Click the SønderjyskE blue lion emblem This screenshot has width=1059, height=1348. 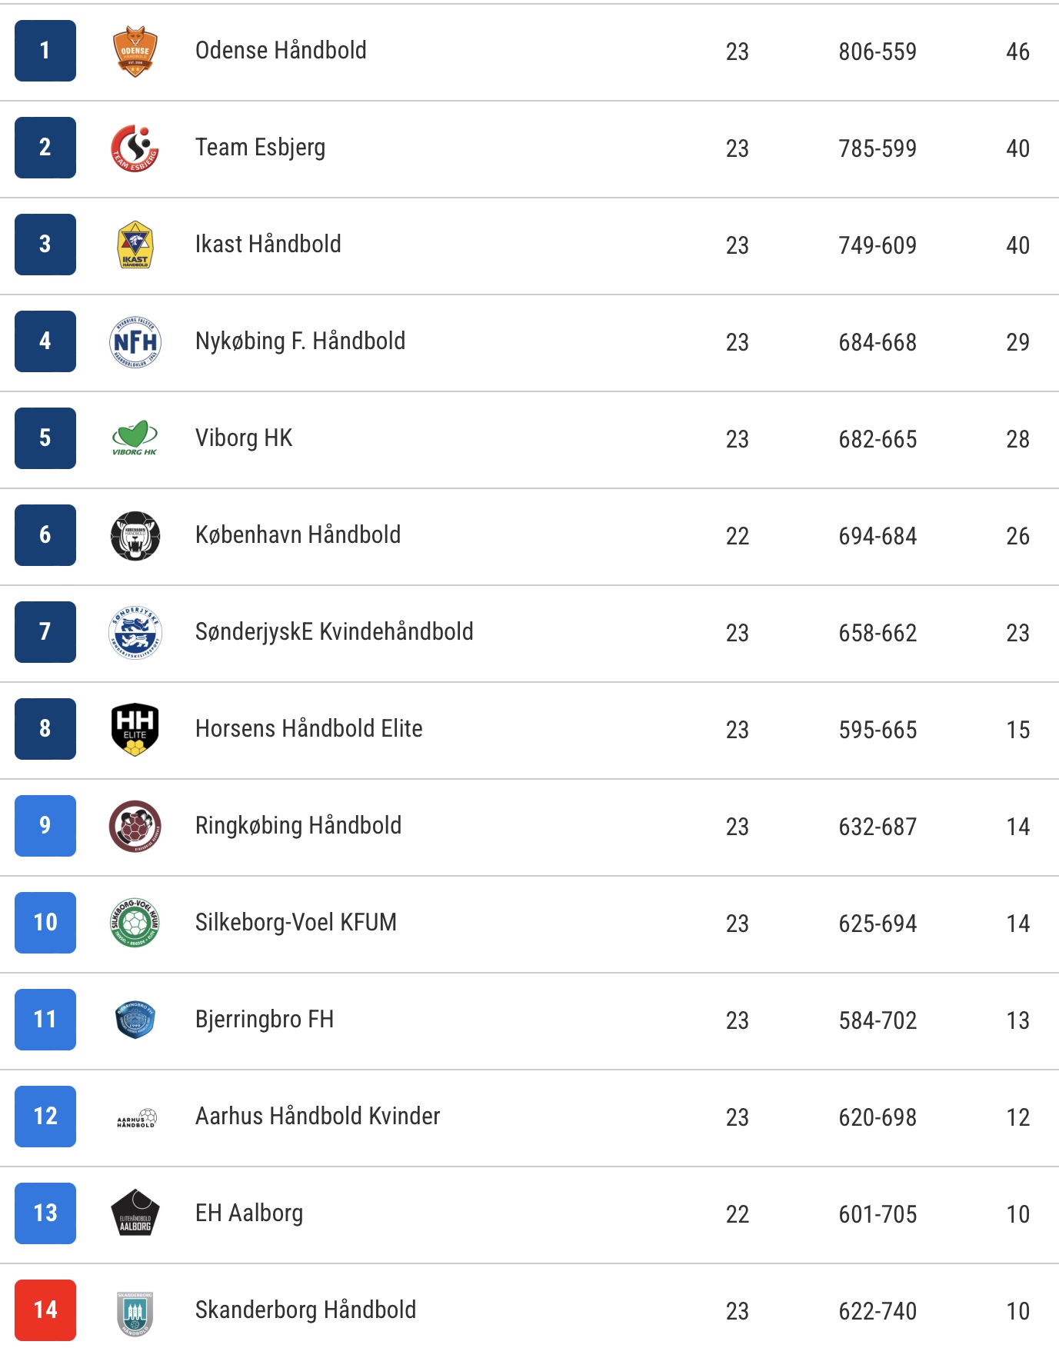point(135,633)
